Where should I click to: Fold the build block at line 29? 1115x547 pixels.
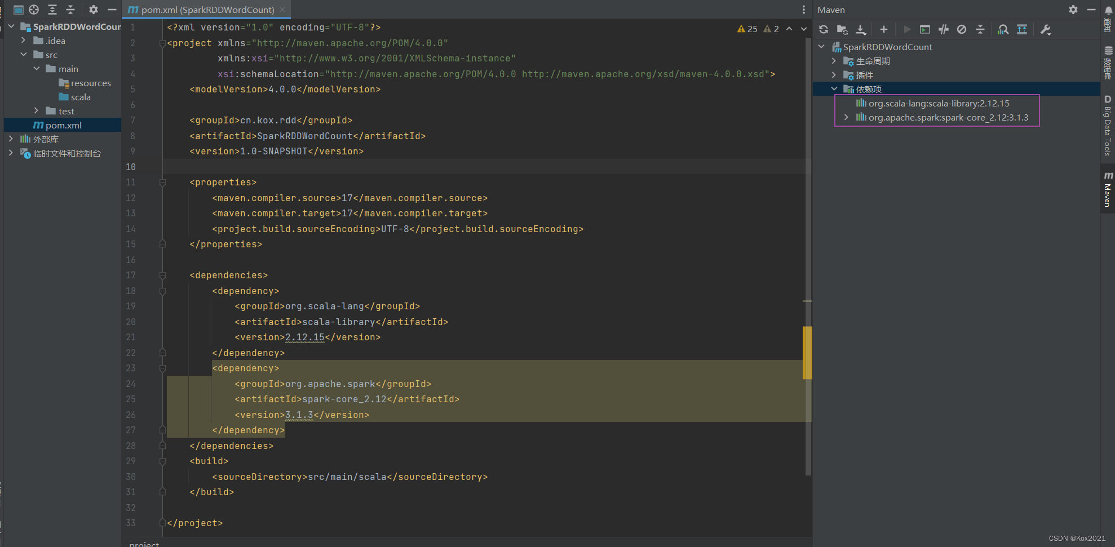tap(162, 461)
